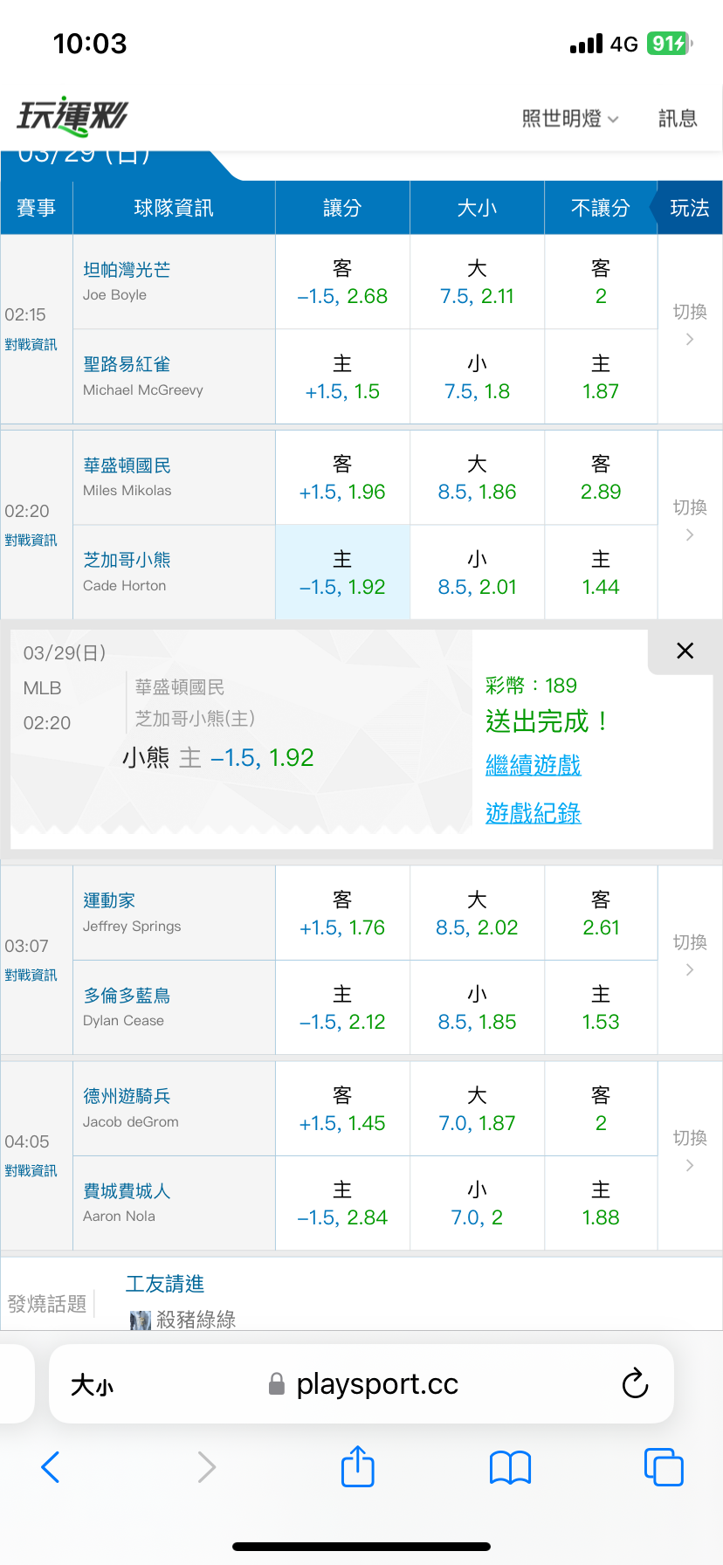Open the 訊息 menu item

point(678,119)
